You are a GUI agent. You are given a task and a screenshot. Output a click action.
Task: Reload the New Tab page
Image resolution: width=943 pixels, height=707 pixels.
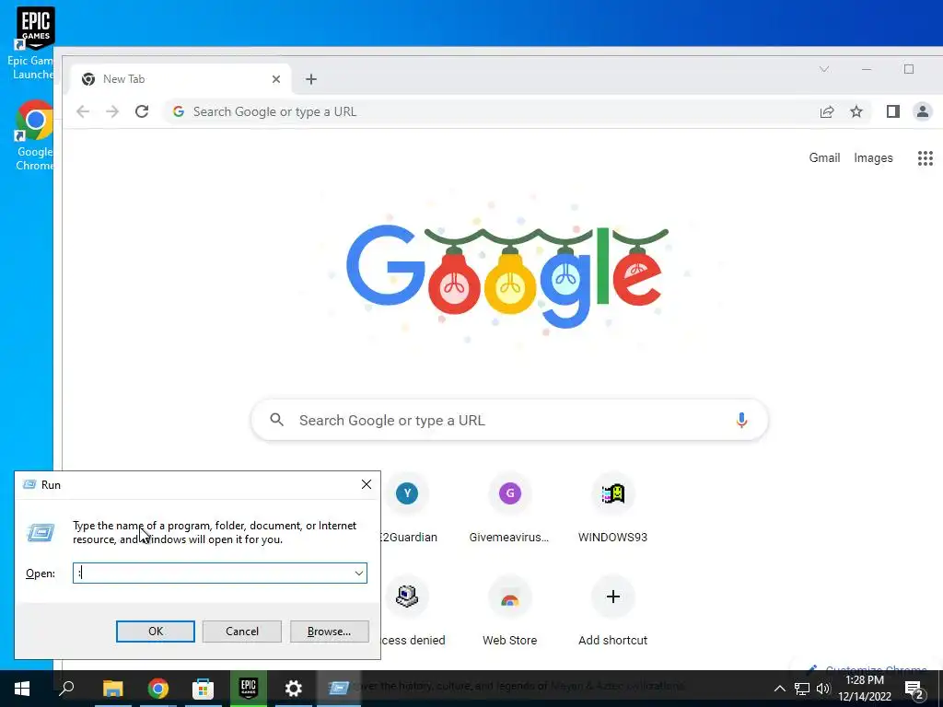[x=142, y=111]
